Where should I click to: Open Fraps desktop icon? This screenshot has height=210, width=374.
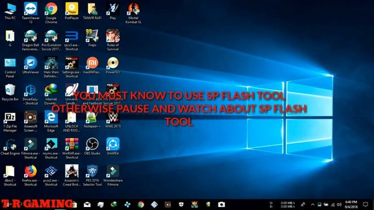(92, 37)
